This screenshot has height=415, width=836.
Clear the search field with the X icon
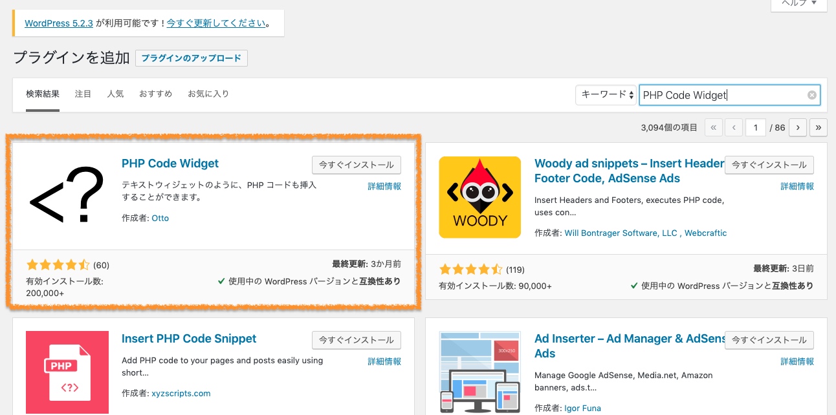pos(811,95)
